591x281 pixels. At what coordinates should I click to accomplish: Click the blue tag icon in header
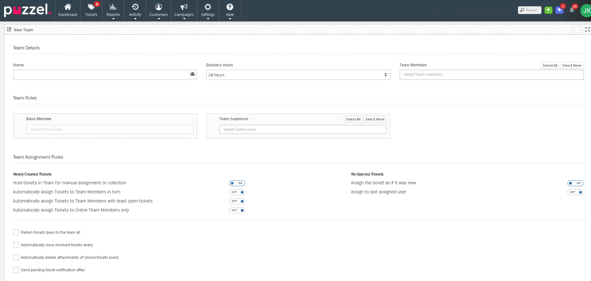559,10
